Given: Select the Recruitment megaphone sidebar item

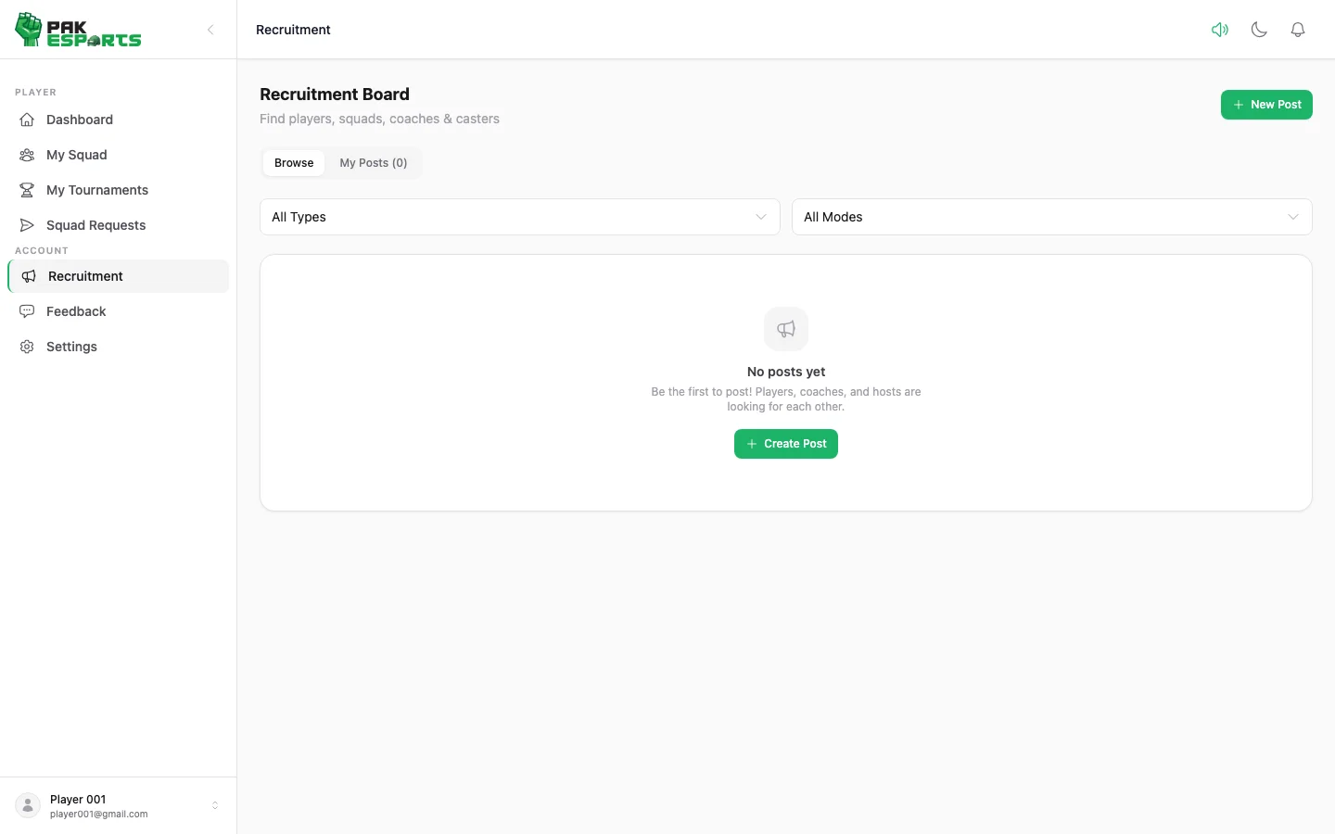Looking at the screenshot, I should click(118, 276).
